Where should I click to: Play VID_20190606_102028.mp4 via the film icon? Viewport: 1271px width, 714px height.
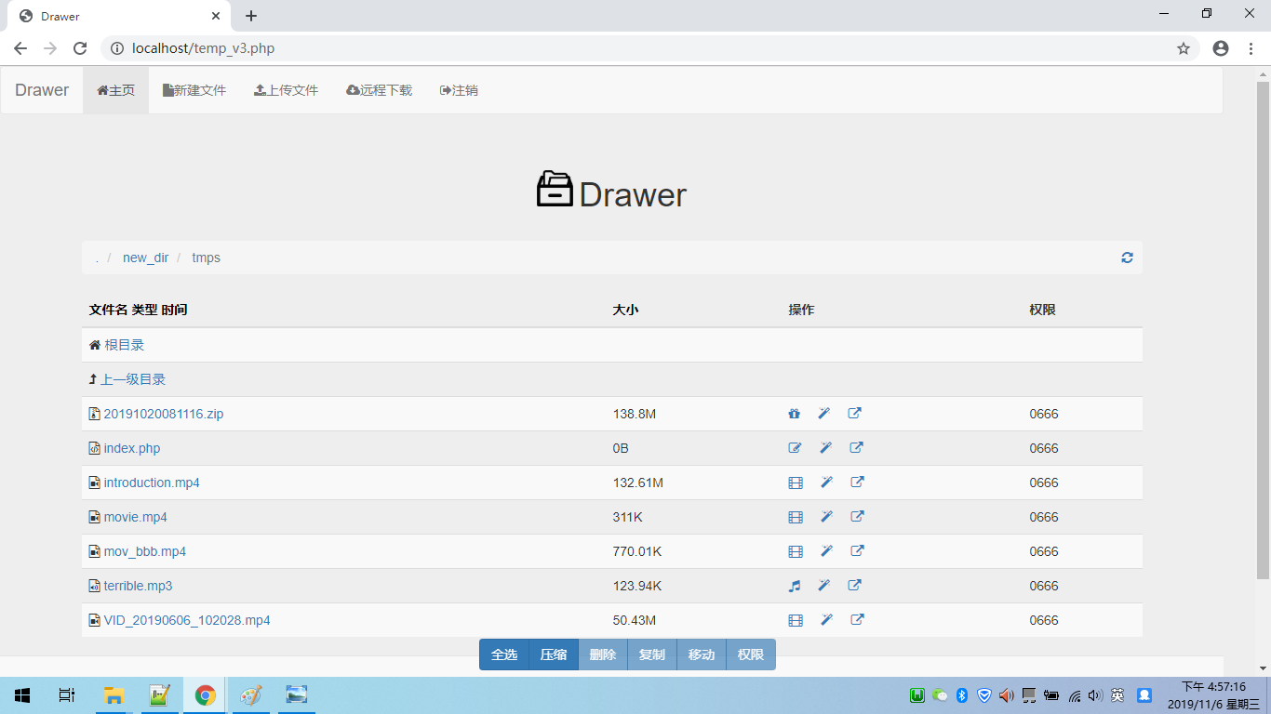(796, 620)
